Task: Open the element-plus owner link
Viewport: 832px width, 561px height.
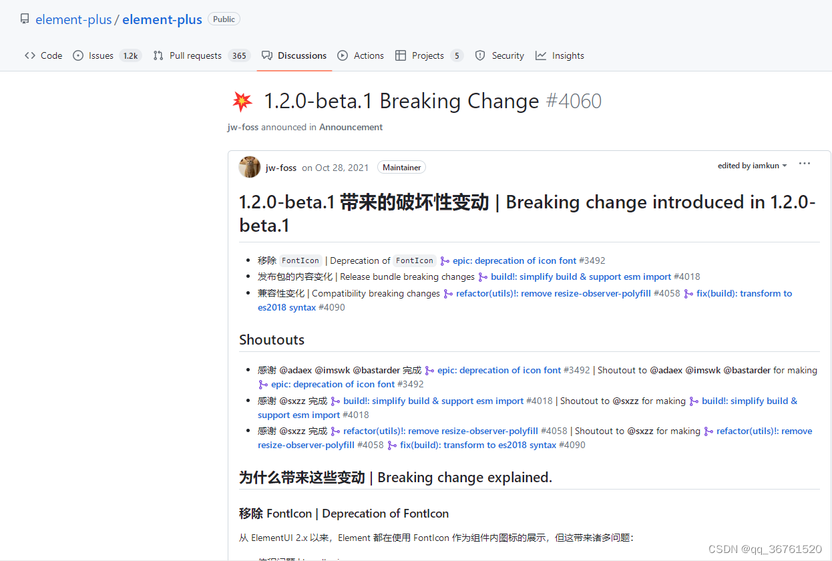Action: pyautogui.click(x=73, y=19)
